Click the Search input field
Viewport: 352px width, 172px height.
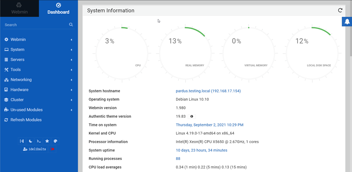click(34, 25)
